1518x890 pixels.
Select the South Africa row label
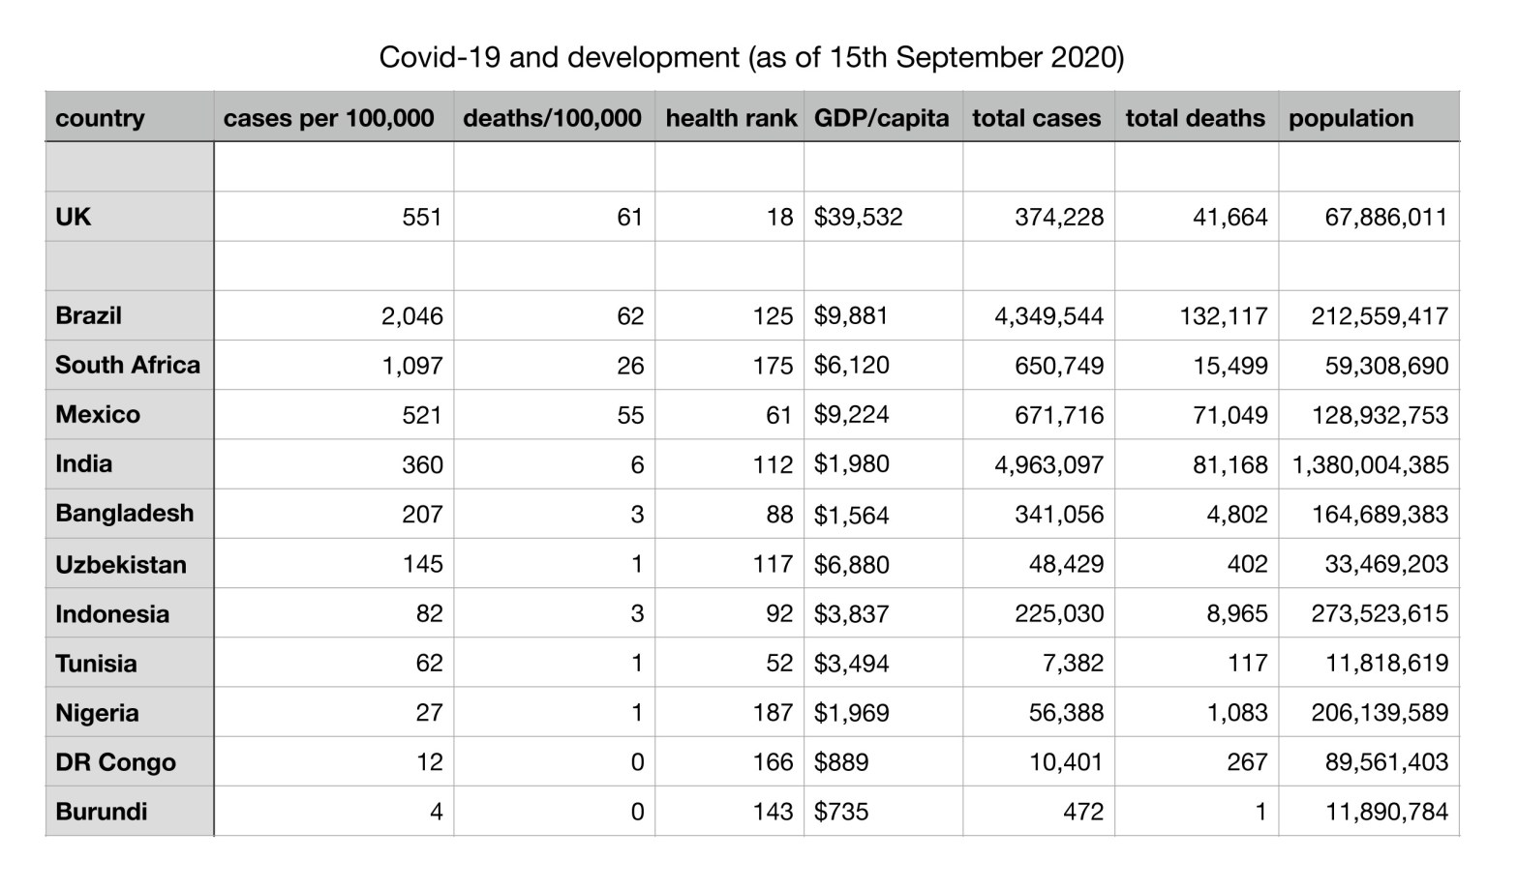click(x=128, y=365)
